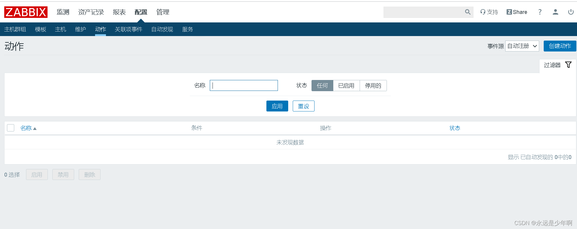
Task: Open the user profile icon
Action: tap(555, 12)
